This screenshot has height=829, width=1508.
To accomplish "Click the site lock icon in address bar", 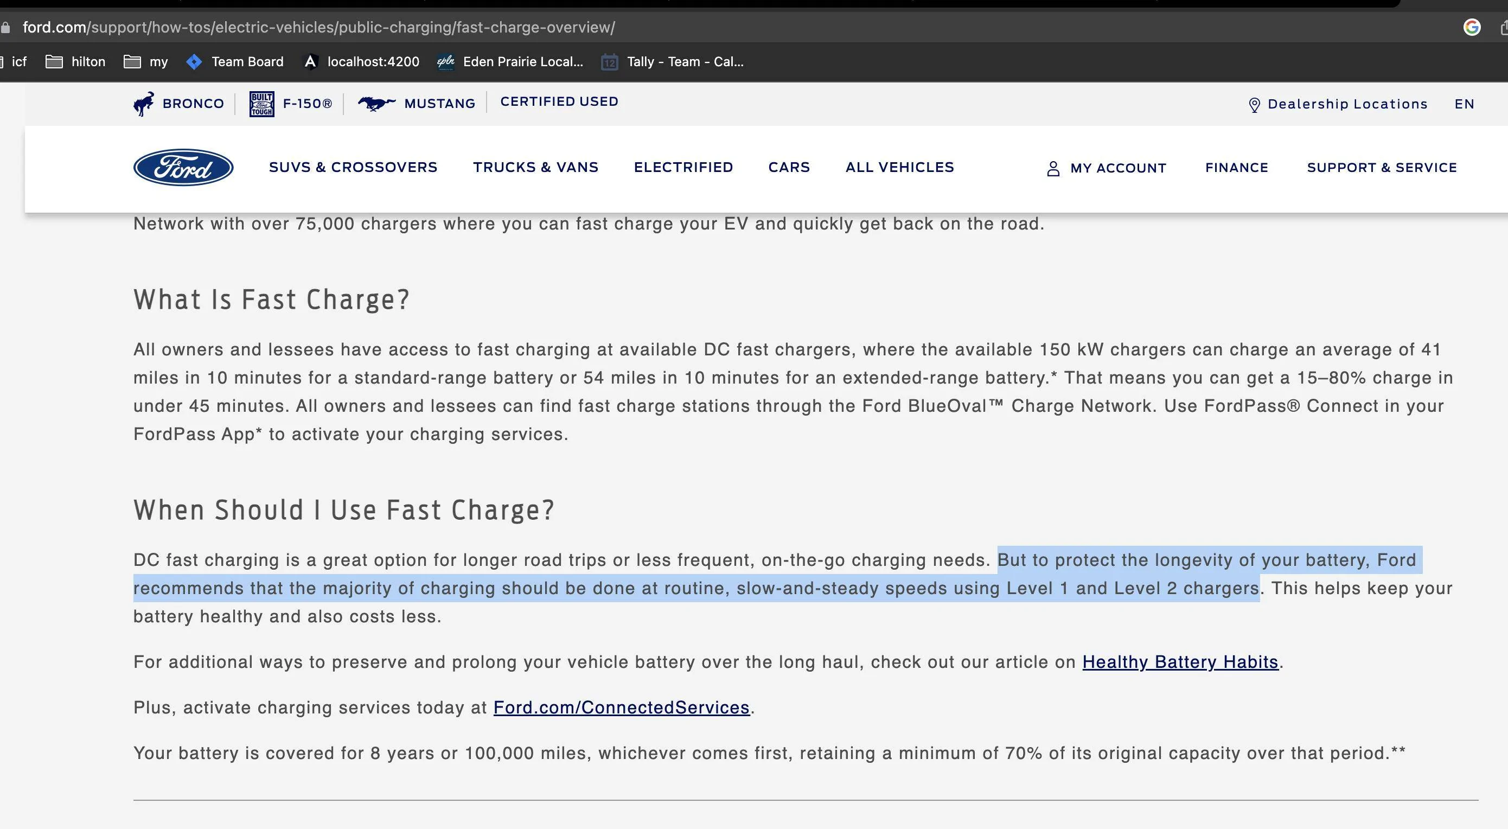I will tap(5, 28).
